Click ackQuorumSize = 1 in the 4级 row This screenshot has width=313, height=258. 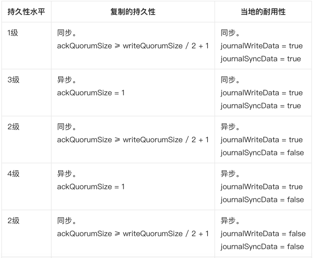91,187
